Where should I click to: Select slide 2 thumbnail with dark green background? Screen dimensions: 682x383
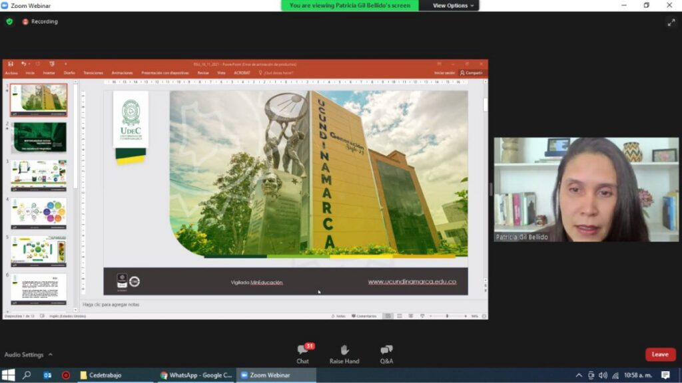pyautogui.click(x=39, y=137)
